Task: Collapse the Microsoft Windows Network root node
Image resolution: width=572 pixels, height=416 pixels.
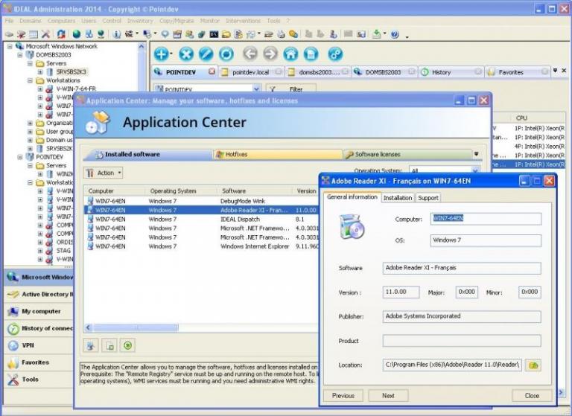Action: point(10,46)
